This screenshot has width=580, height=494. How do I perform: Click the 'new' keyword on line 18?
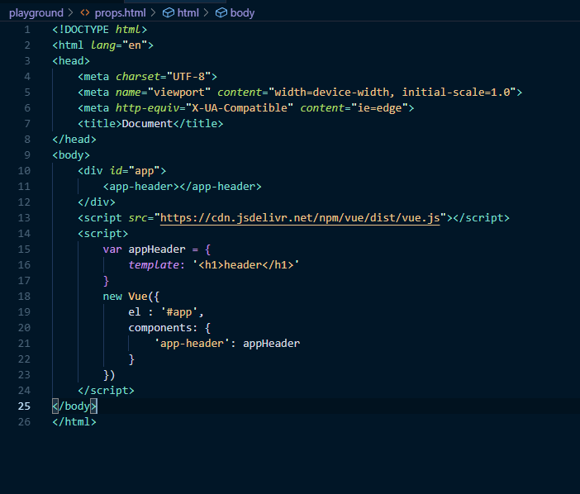pos(112,297)
